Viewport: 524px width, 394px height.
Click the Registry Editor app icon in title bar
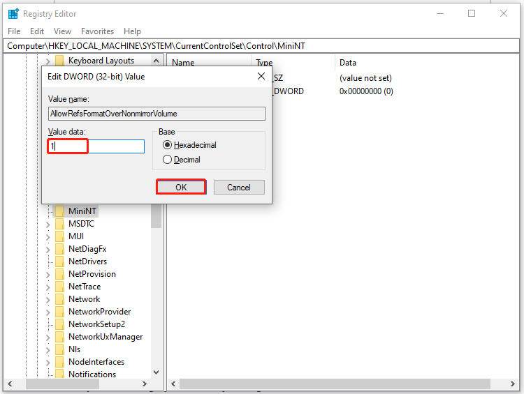[14, 14]
